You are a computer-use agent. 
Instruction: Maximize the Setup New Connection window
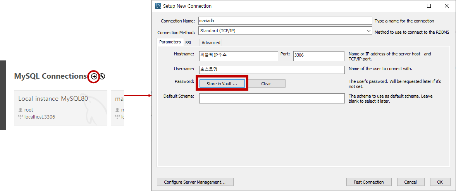pos(429,6)
